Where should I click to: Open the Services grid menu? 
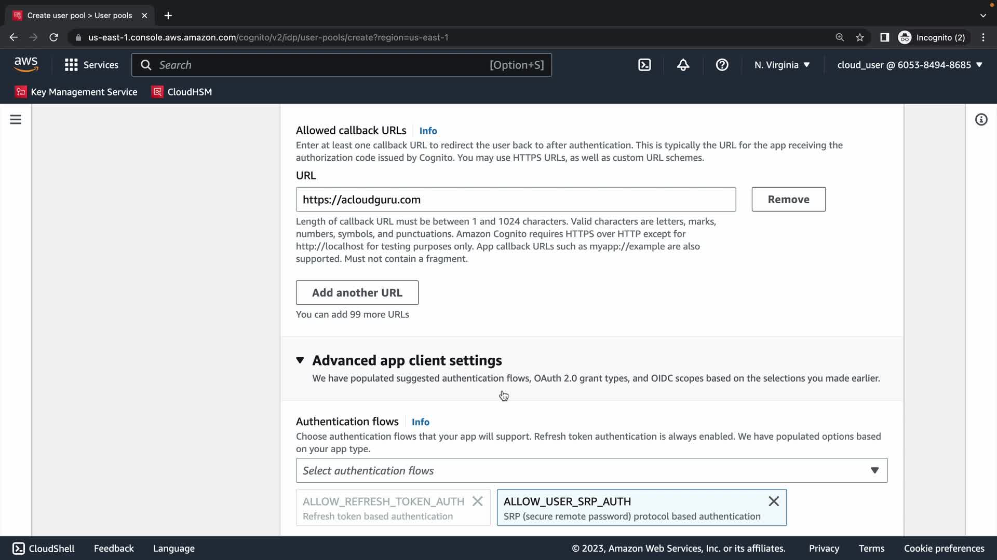pos(91,65)
